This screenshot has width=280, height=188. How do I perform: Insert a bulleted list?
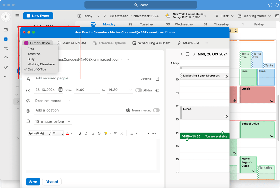131,133
